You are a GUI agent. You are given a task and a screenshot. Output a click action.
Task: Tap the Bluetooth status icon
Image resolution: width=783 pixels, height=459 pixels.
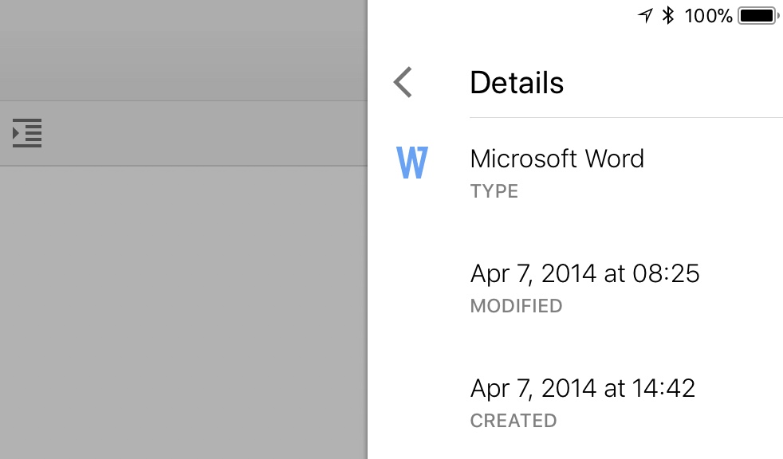pyautogui.click(x=668, y=15)
